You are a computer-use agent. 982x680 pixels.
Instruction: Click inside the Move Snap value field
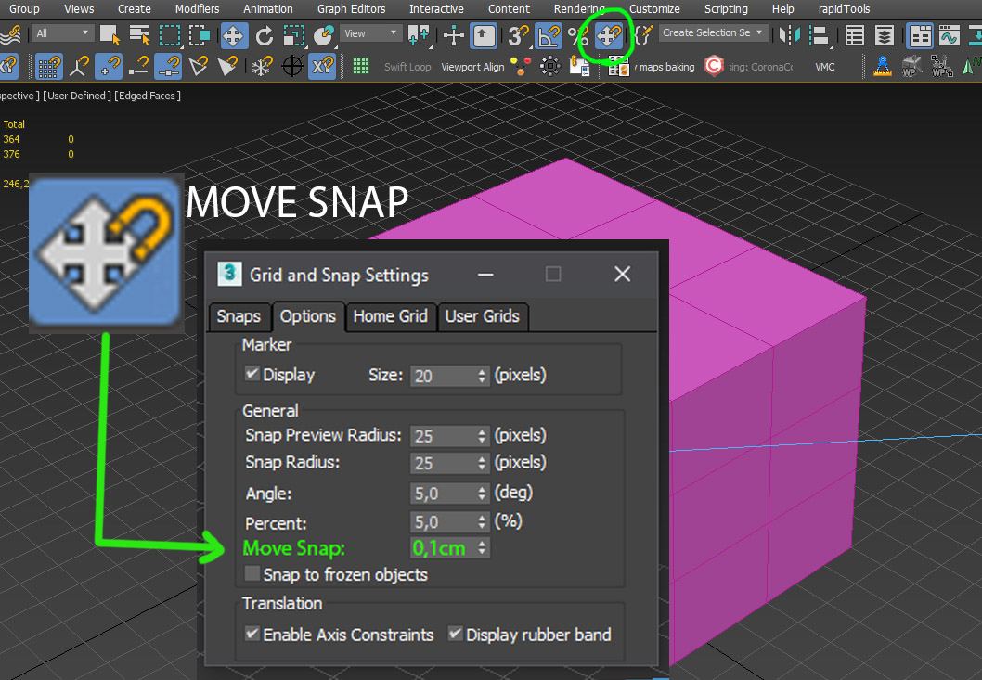(438, 548)
